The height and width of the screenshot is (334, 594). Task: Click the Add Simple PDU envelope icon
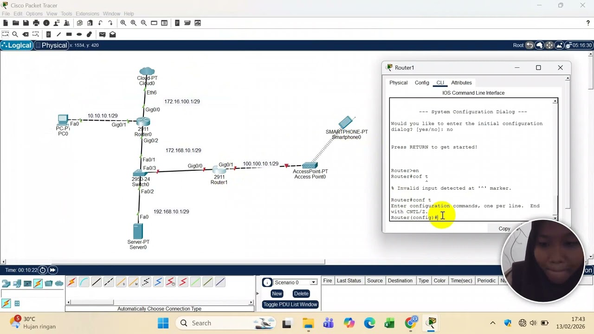[102, 34]
